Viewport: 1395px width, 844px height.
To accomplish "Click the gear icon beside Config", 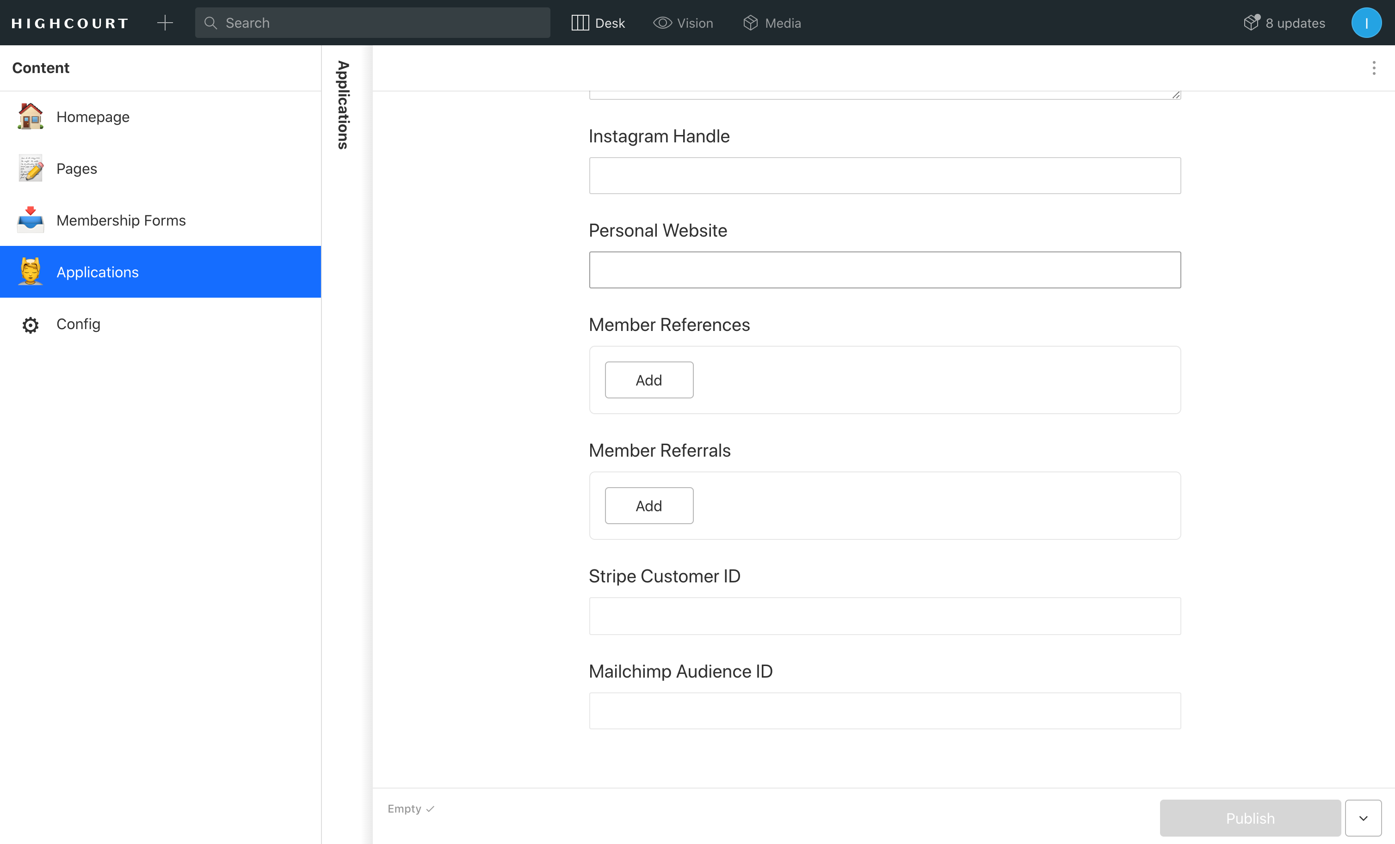I will (x=31, y=324).
